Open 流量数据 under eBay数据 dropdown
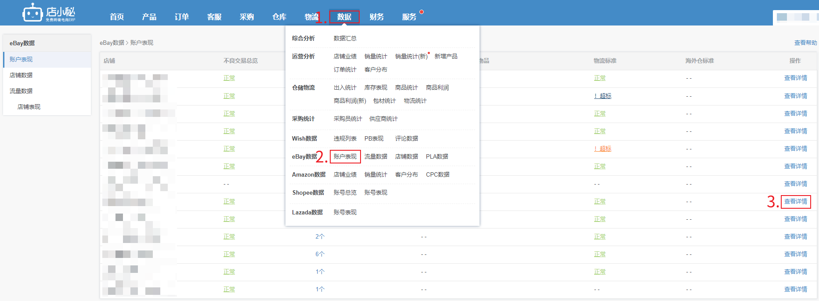 [376, 156]
